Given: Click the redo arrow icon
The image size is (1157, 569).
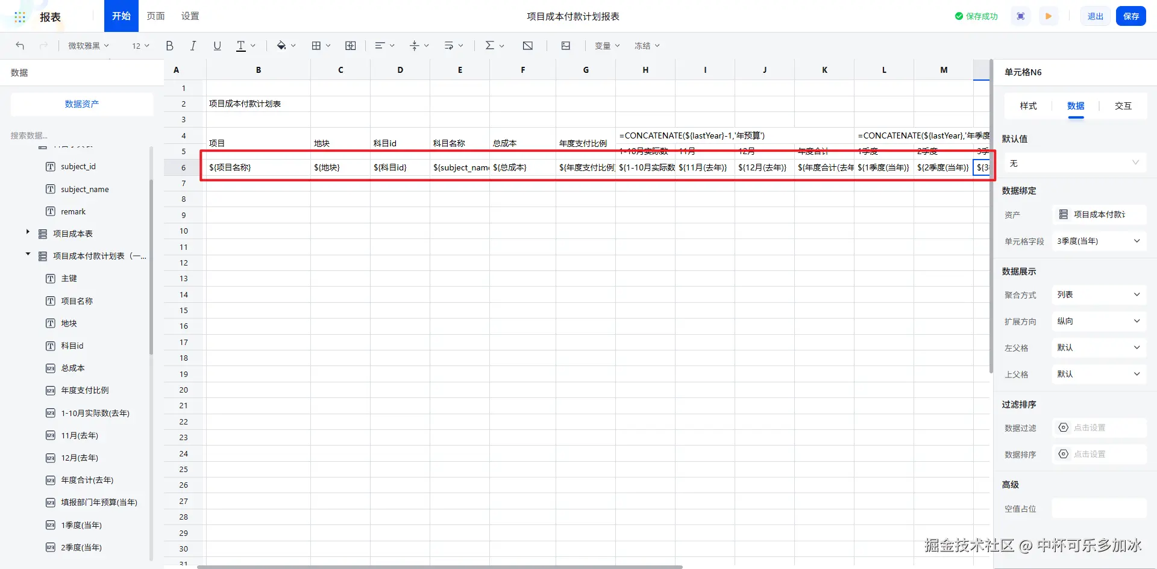Looking at the screenshot, I should click(43, 46).
